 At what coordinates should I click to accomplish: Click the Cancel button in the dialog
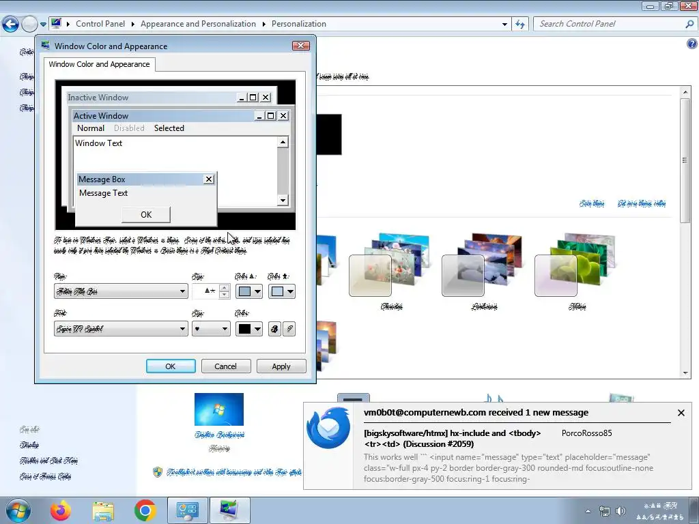coord(225,366)
